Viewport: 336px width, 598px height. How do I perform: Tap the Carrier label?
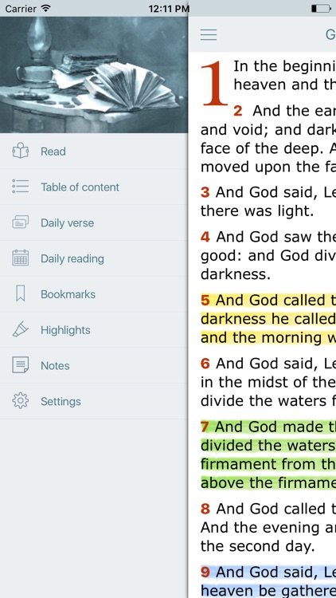point(21,8)
